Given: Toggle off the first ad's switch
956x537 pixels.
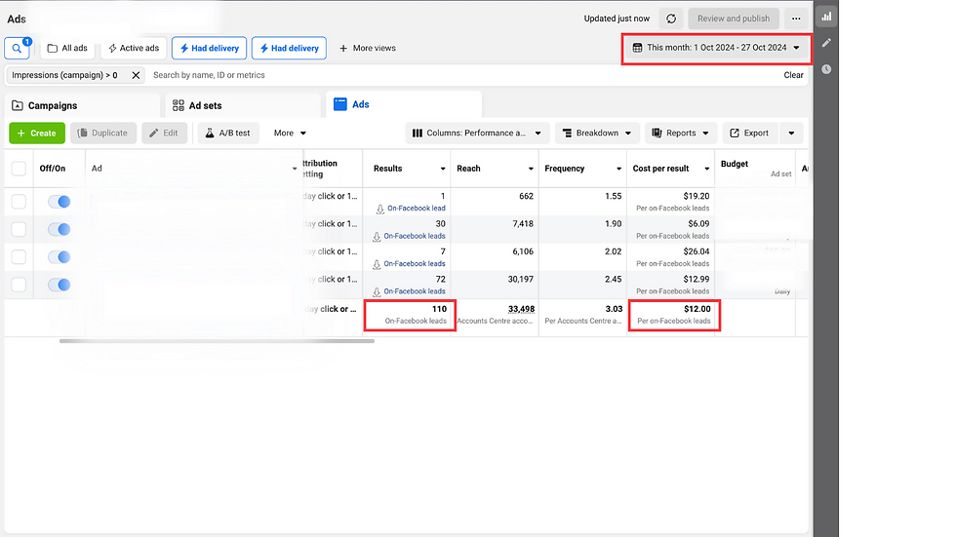Looking at the screenshot, I should click(60, 202).
